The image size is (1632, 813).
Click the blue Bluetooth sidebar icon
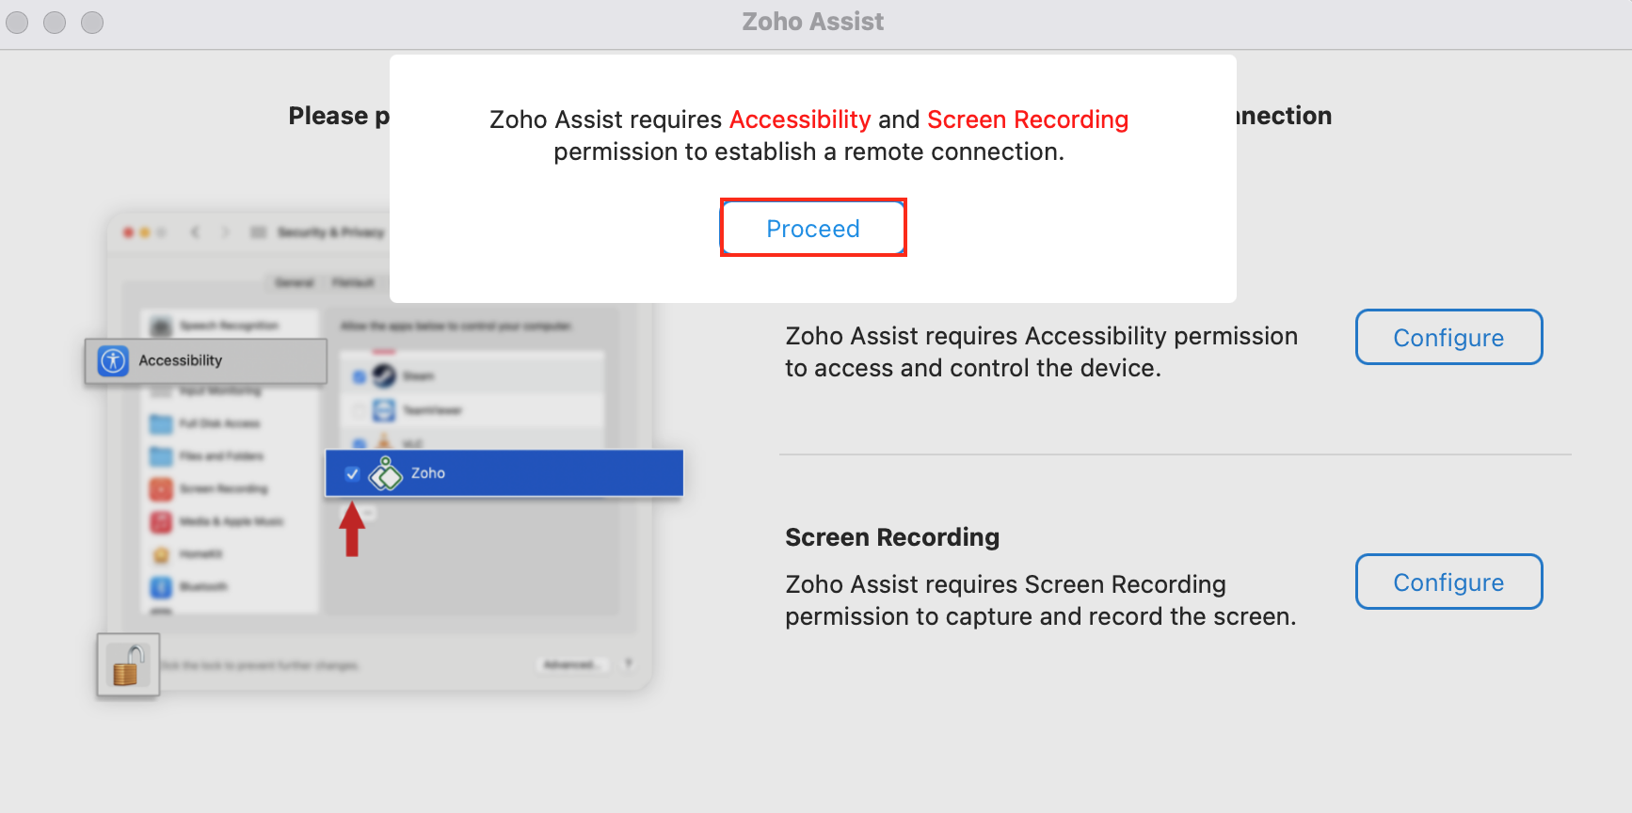162,587
